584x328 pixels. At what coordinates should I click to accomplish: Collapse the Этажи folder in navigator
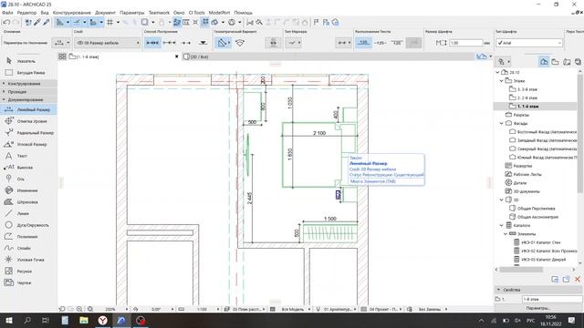pos(501,81)
